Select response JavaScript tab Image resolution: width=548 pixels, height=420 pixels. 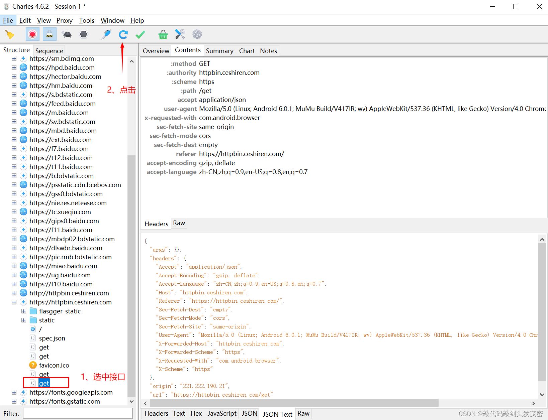click(x=222, y=413)
